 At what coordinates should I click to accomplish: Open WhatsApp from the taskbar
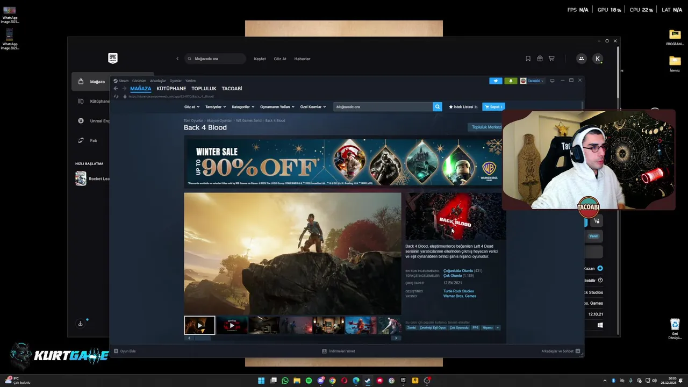tap(285, 381)
